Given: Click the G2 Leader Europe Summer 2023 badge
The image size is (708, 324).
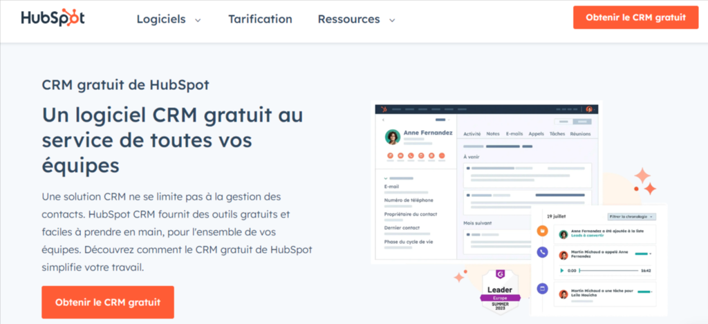Looking at the screenshot, I should [x=501, y=292].
